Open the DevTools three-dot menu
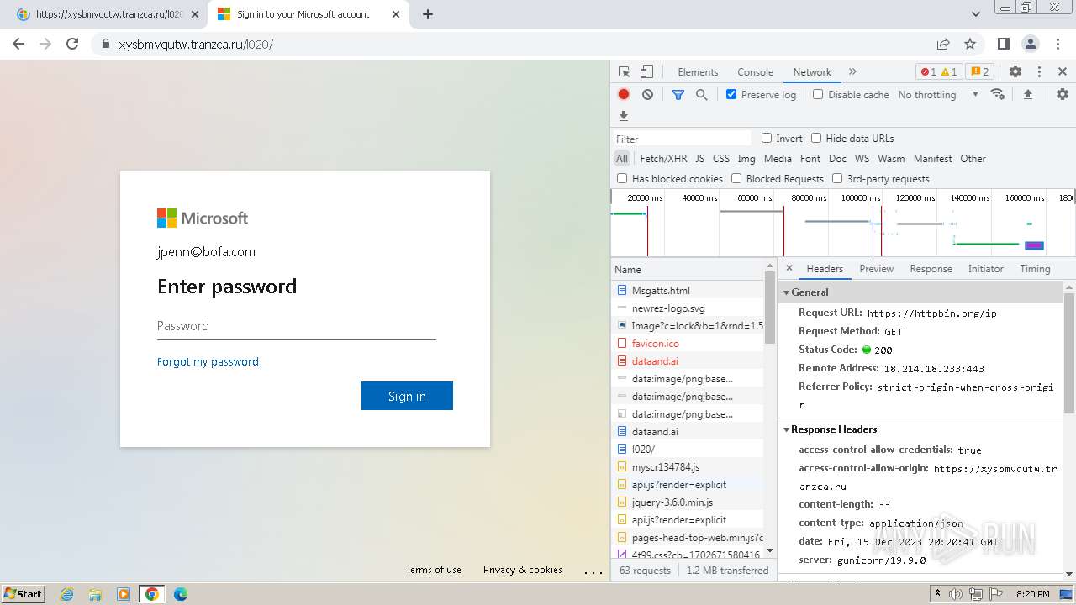The width and height of the screenshot is (1076, 605). point(1039,72)
